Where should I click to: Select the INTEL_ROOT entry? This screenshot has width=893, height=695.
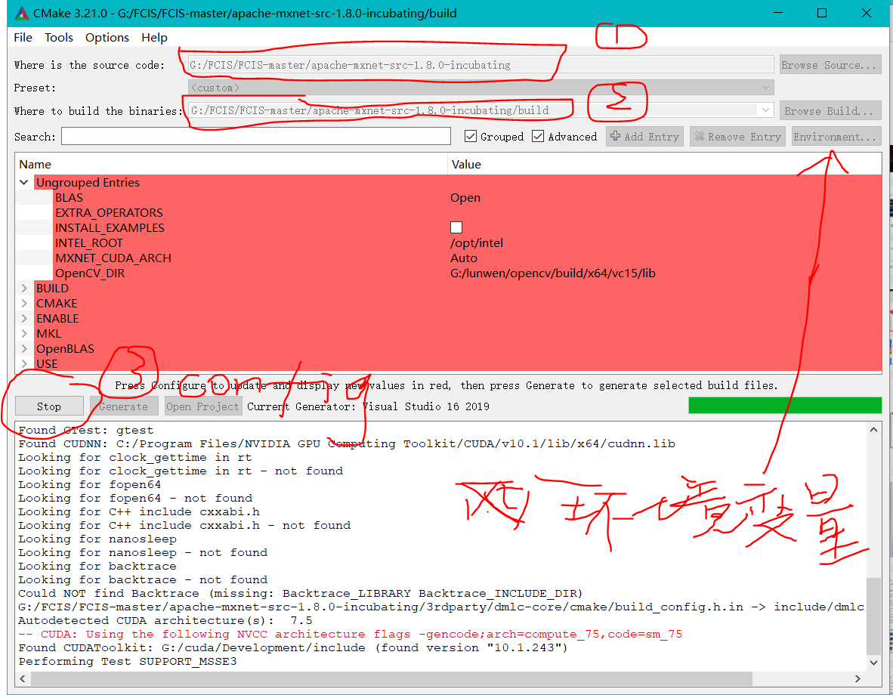[89, 242]
